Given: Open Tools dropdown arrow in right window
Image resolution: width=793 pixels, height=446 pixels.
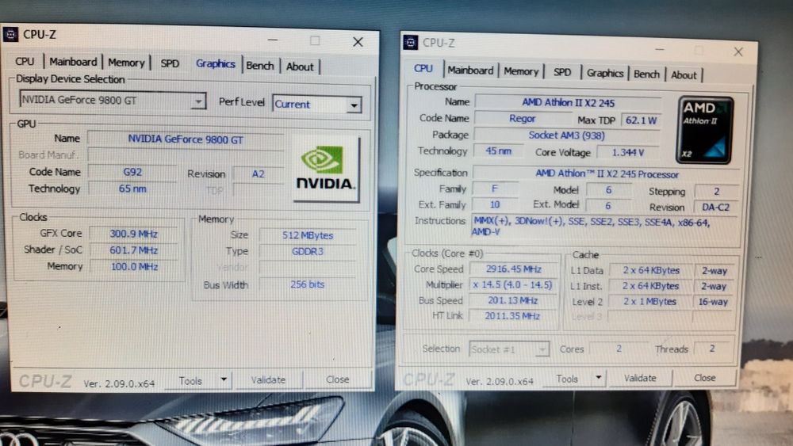Looking at the screenshot, I should [598, 378].
